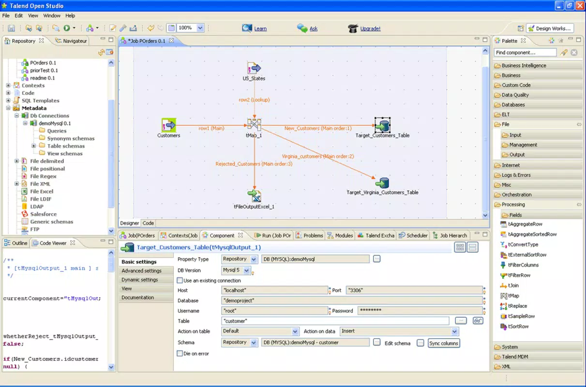Open the Property Type Repository dropdown
The image size is (586, 387).
point(254,259)
